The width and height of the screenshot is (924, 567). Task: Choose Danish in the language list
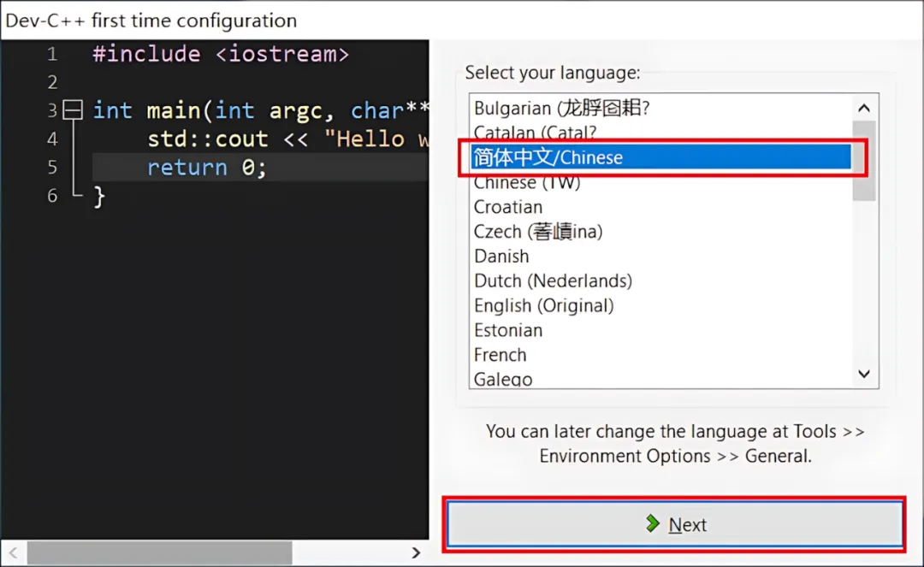pyautogui.click(x=661, y=257)
